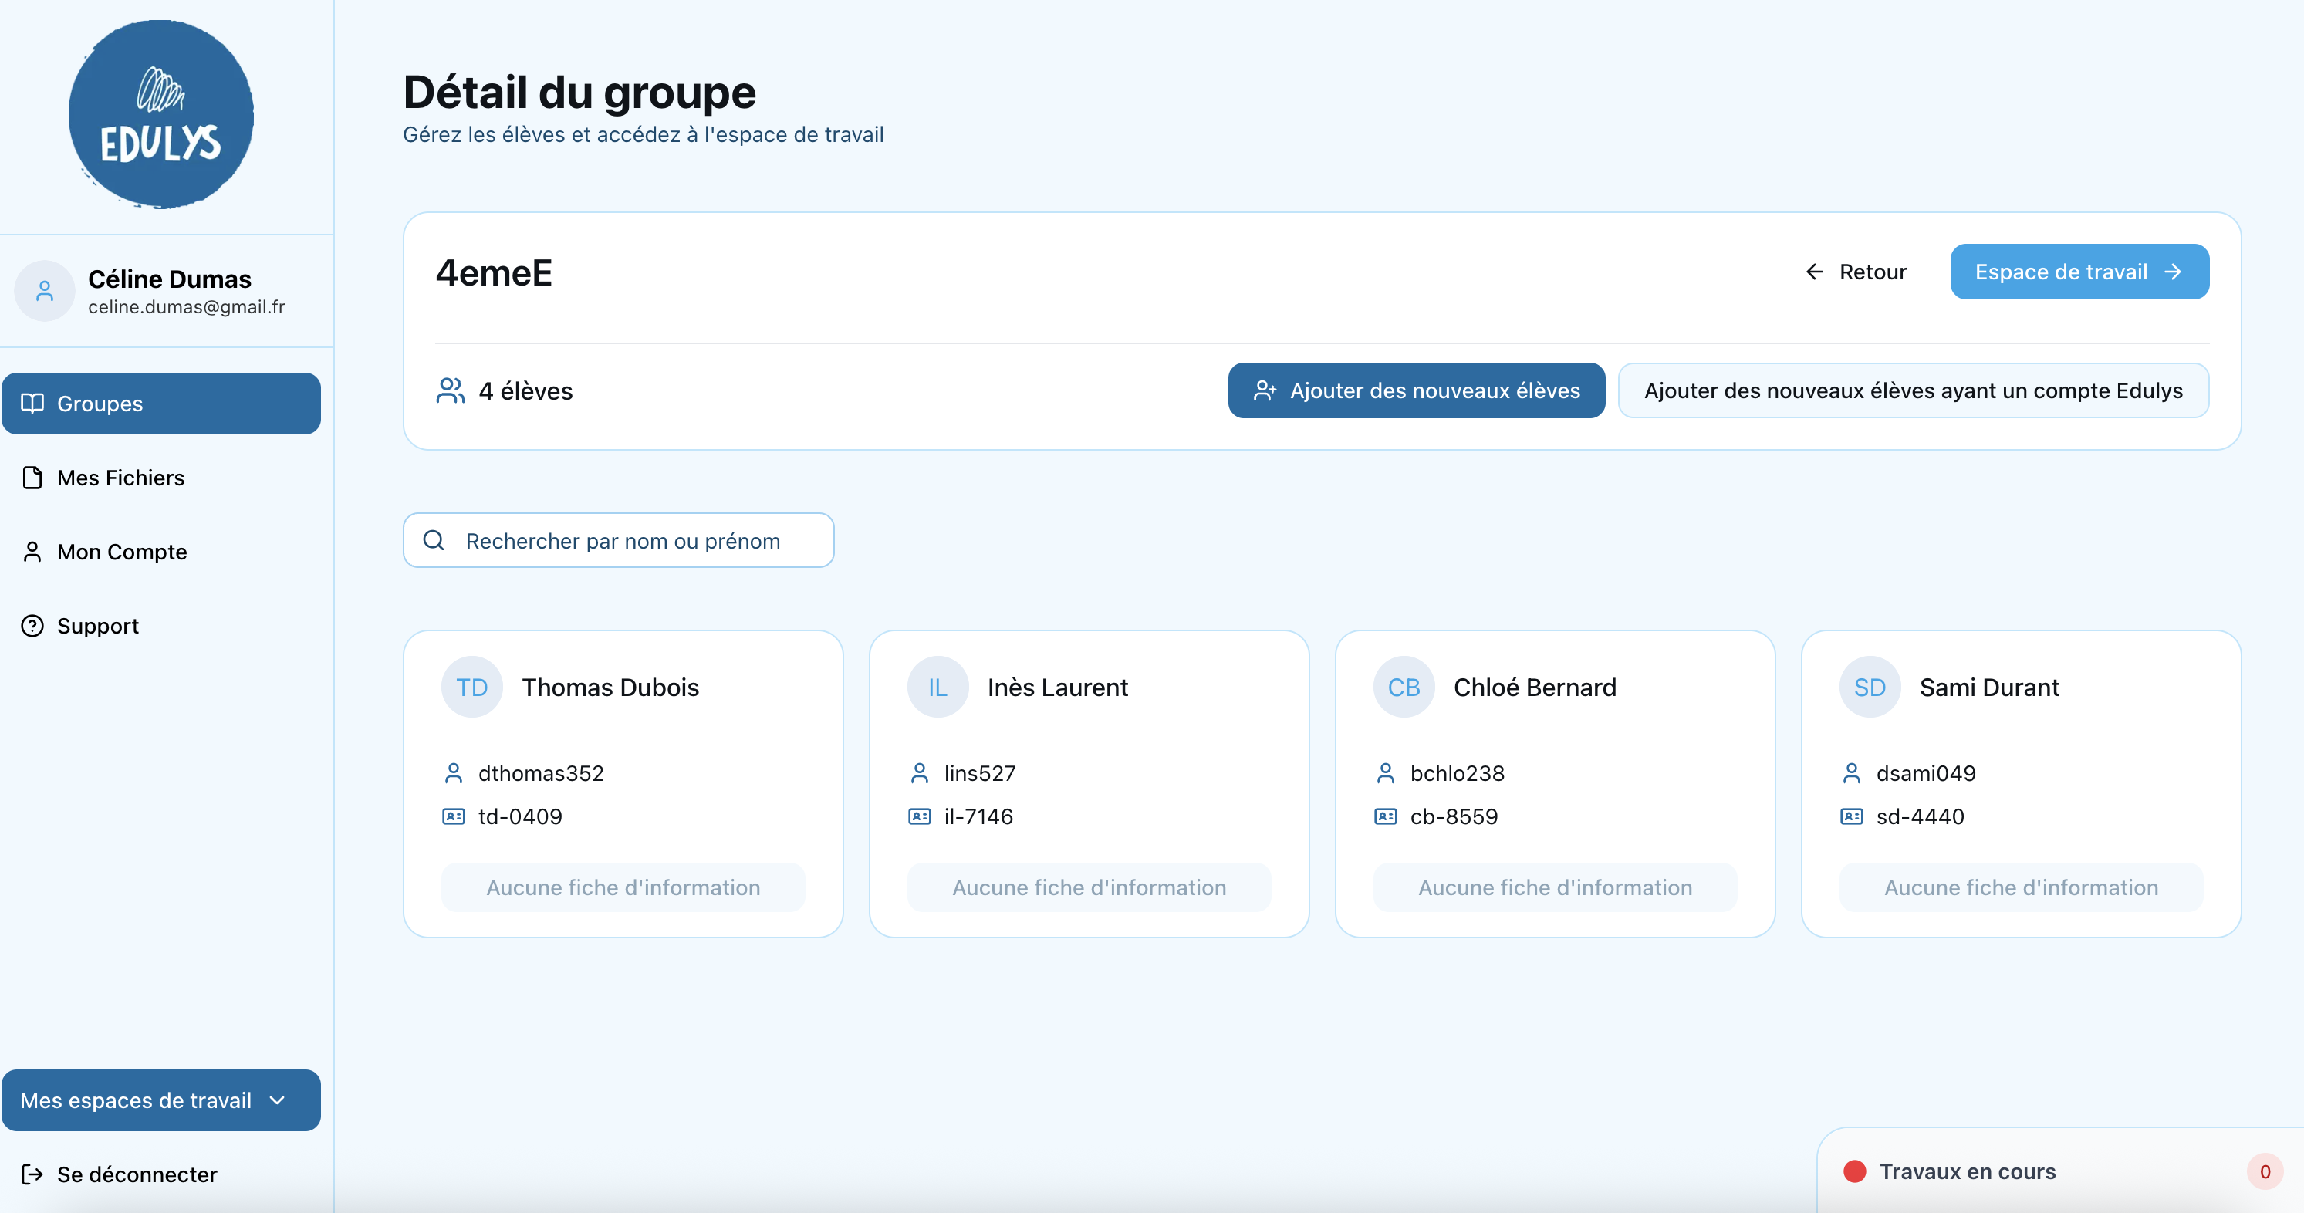This screenshot has width=2304, height=1213.
Task: Open the Espace de travail for 4emeE
Action: 2079,271
